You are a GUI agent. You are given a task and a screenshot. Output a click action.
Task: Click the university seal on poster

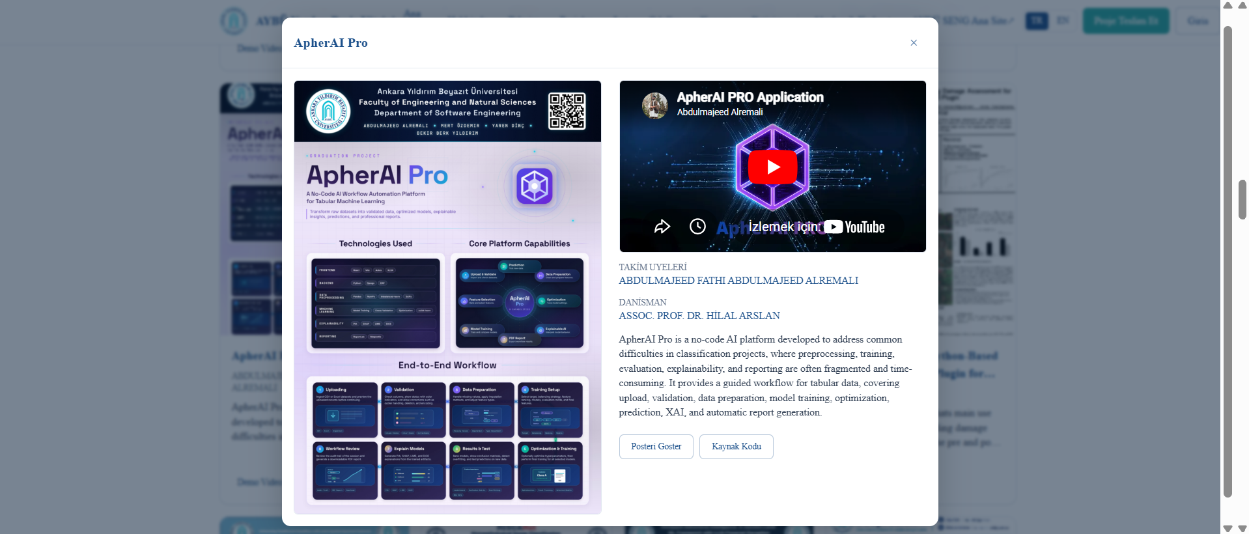tap(328, 111)
